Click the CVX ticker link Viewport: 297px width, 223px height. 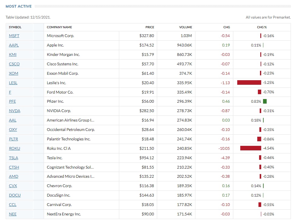13,186
